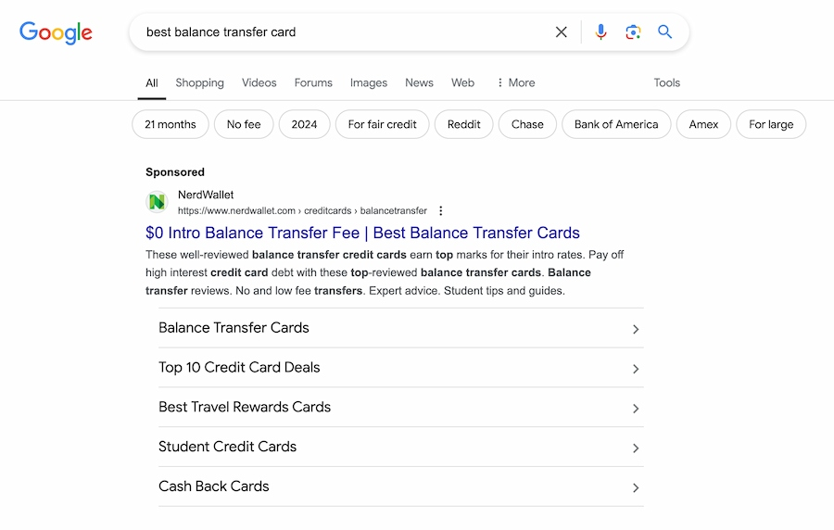Open the 'Student Credit Cards' sitelink
The height and width of the screenshot is (530, 834).
(401, 447)
